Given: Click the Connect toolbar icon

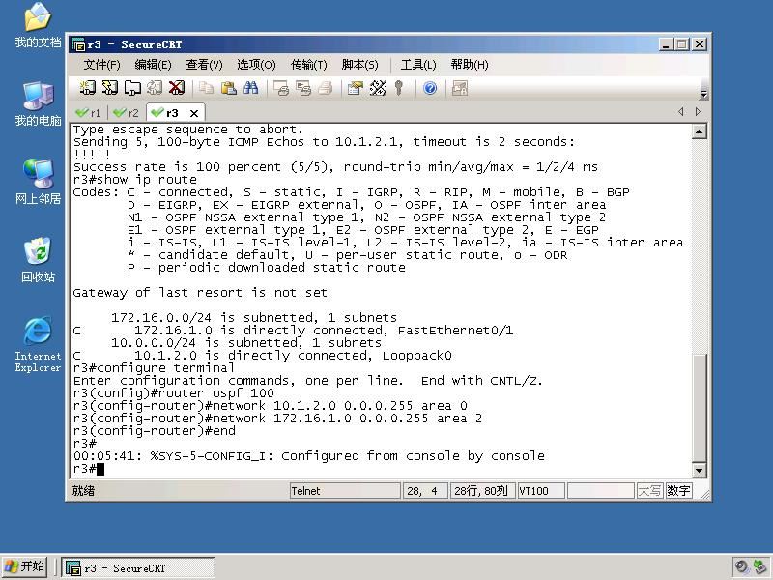Looking at the screenshot, I should click(x=88, y=88).
